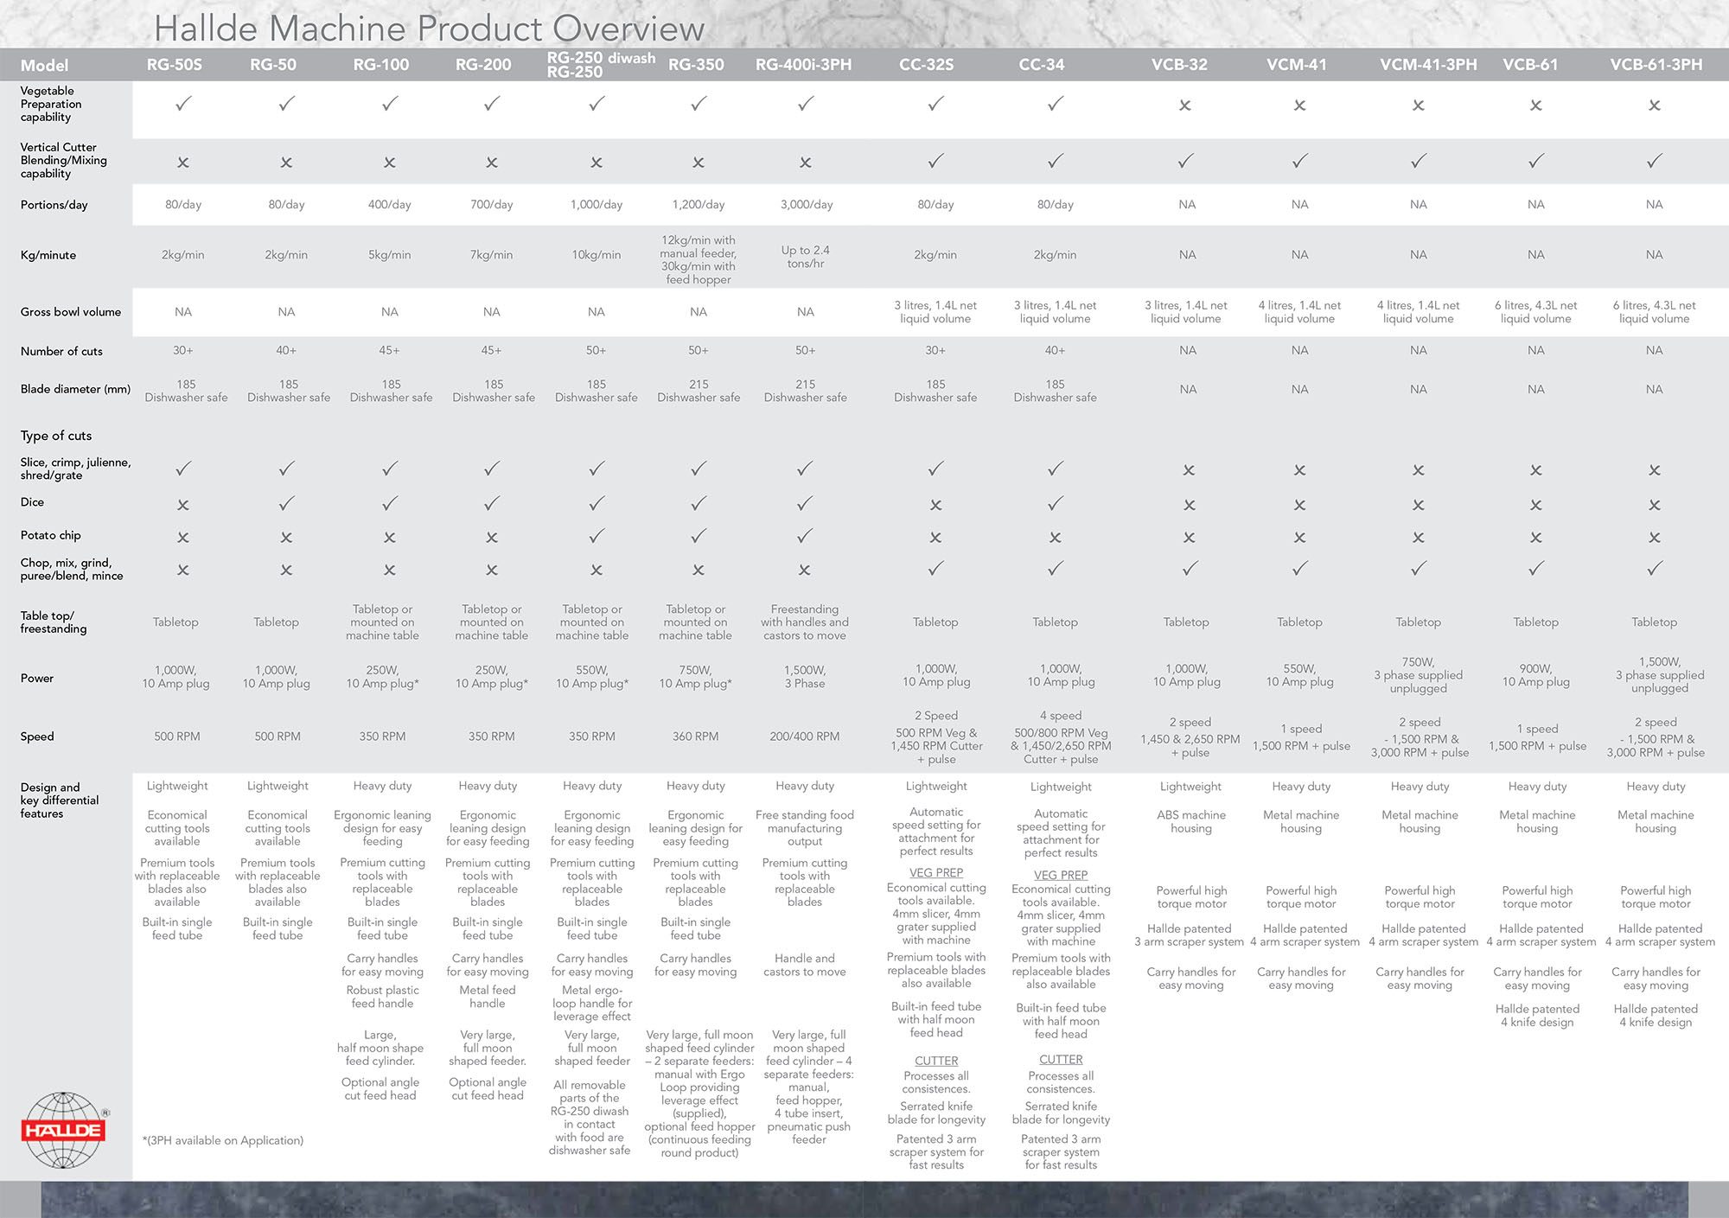Click the 'Number of cuts' row label

tap(61, 351)
